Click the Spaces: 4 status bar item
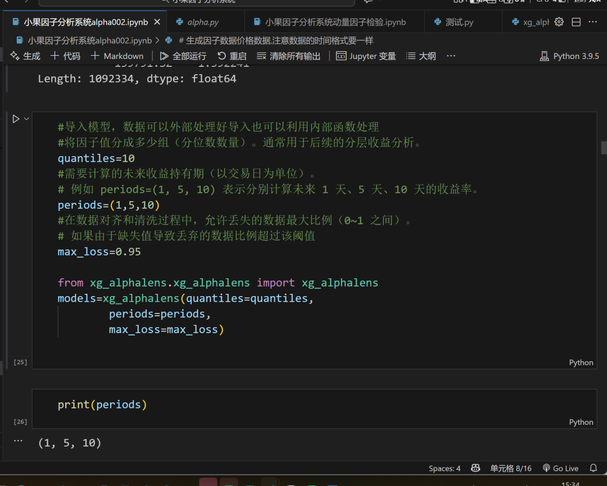Viewport: 607px width, 486px height. click(x=445, y=469)
